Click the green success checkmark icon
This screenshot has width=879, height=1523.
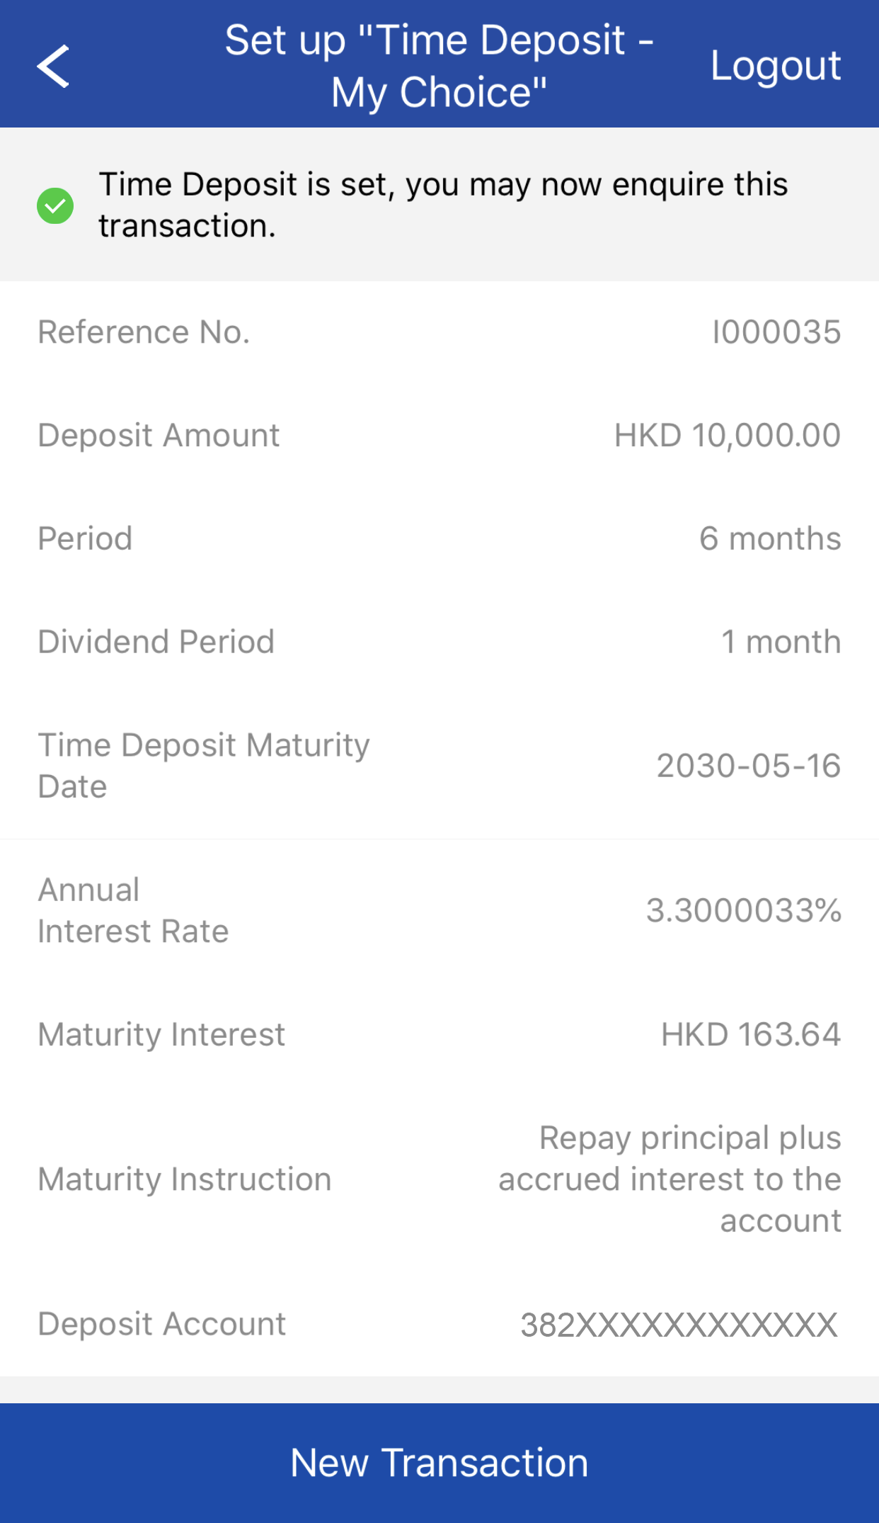tap(55, 205)
